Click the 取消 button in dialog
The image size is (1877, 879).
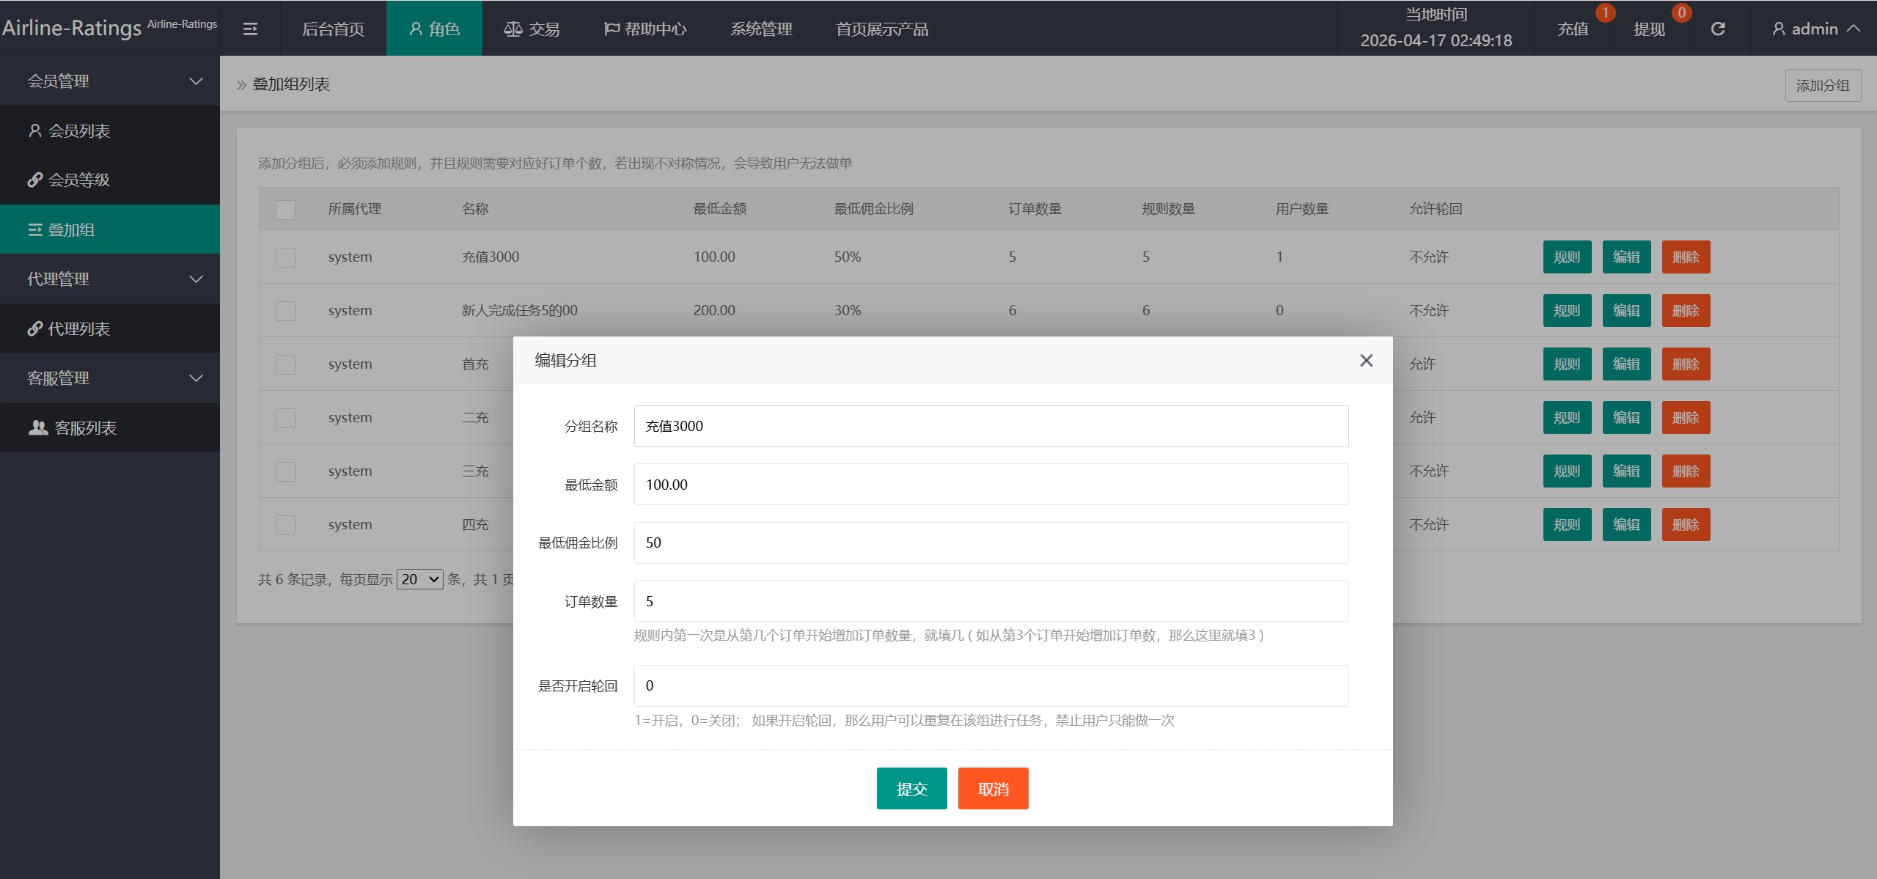point(993,788)
